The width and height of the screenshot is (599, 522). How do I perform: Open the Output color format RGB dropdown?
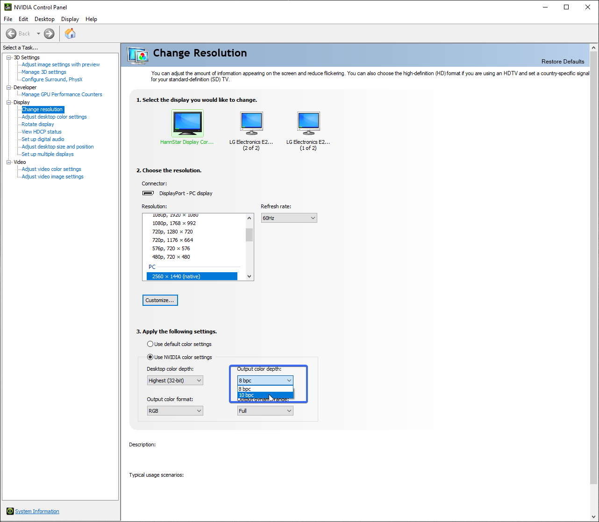[x=175, y=411]
